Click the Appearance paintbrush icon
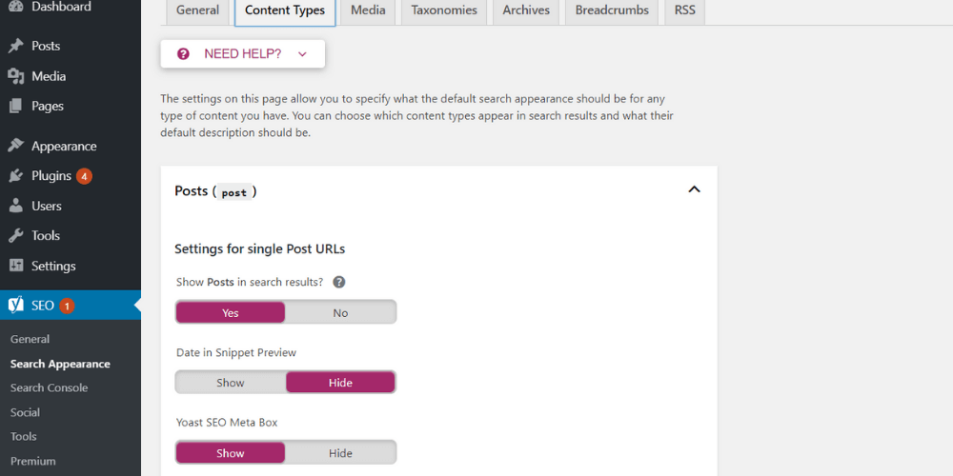The height and width of the screenshot is (476, 953). click(x=15, y=146)
